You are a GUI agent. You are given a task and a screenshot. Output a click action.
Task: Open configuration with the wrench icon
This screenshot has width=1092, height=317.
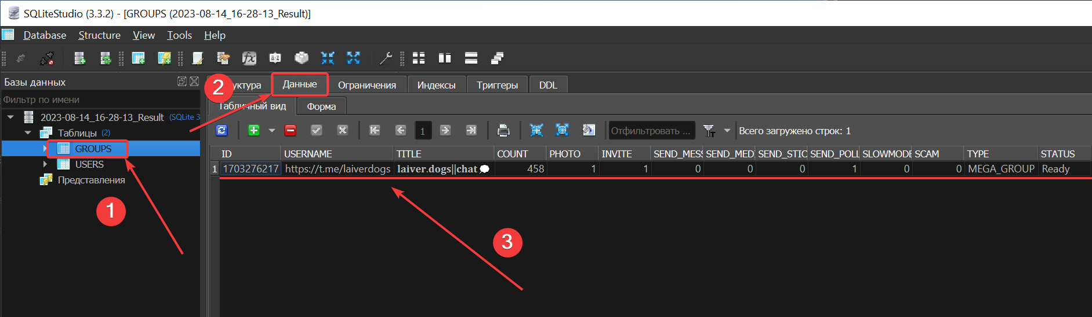click(x=385, y=58)
